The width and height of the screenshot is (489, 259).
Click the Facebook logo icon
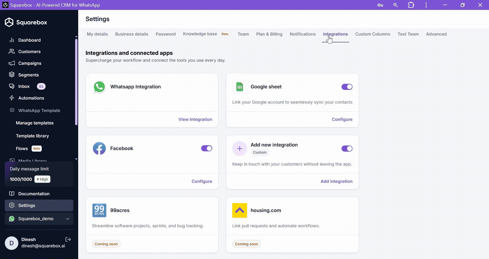(99, 149)
